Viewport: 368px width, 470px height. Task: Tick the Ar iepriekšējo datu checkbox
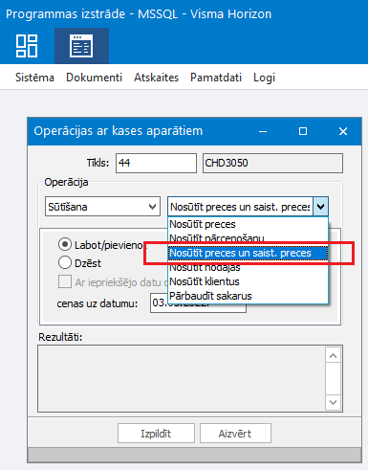(x=65, y=282)
